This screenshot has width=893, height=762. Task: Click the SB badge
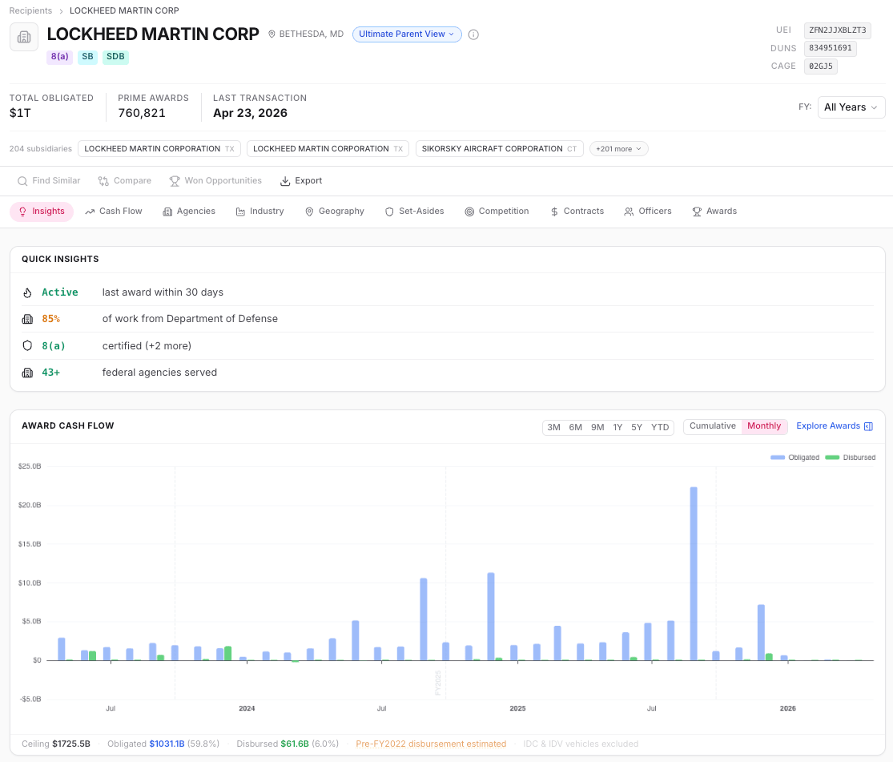(88, 56)
